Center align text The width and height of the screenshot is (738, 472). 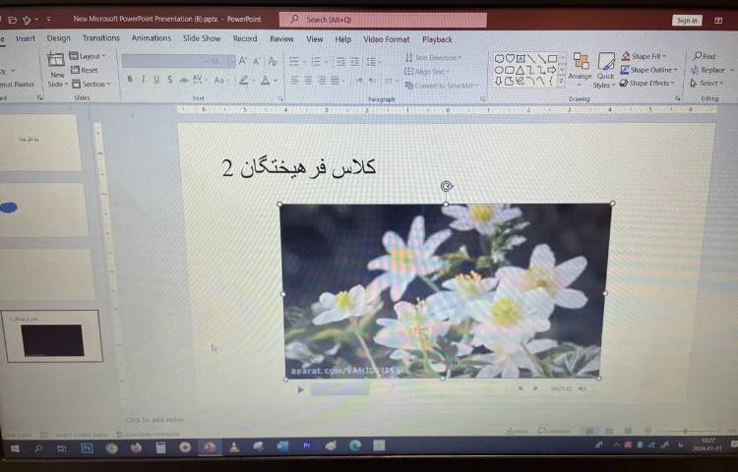pyautogui.click(x=308, y=81)
